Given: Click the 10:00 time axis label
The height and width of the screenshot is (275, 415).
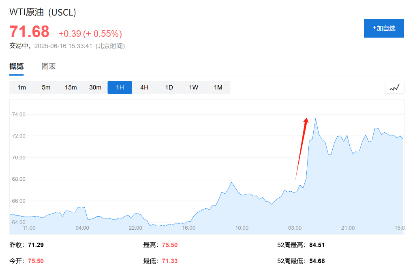Looking at the screenshot, I should coord(242,228).
